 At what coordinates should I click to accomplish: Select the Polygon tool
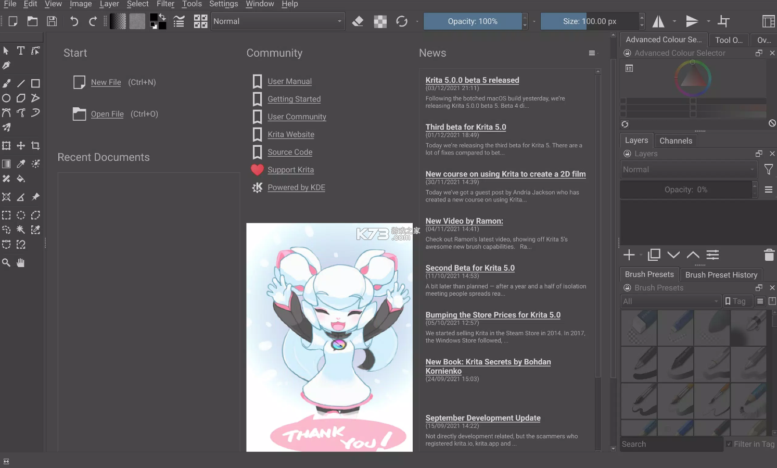coord(21,98)
